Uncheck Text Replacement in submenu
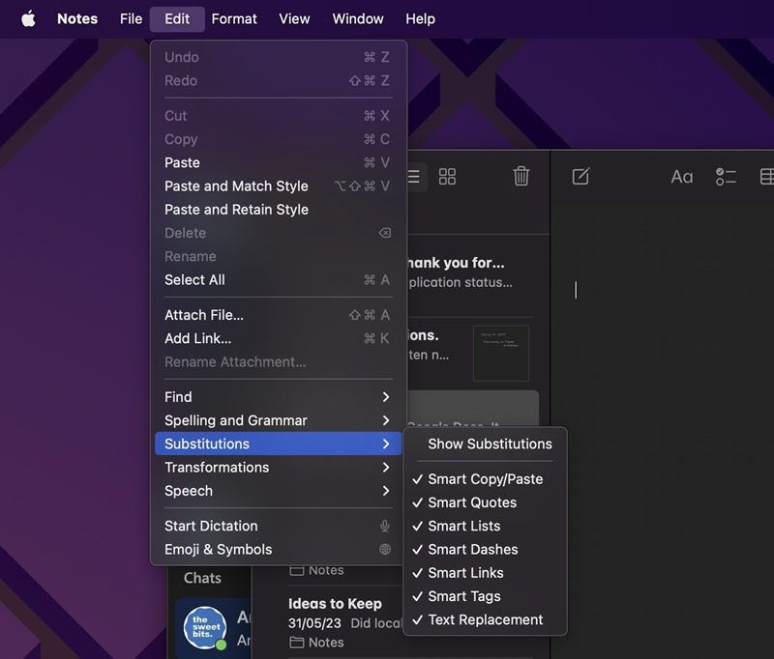The width and height of the screenshot is (774, 659). [485, 619]
